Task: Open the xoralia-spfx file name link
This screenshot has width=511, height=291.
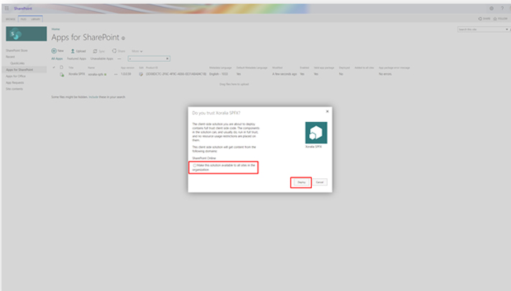Action: tap(96, 75)
